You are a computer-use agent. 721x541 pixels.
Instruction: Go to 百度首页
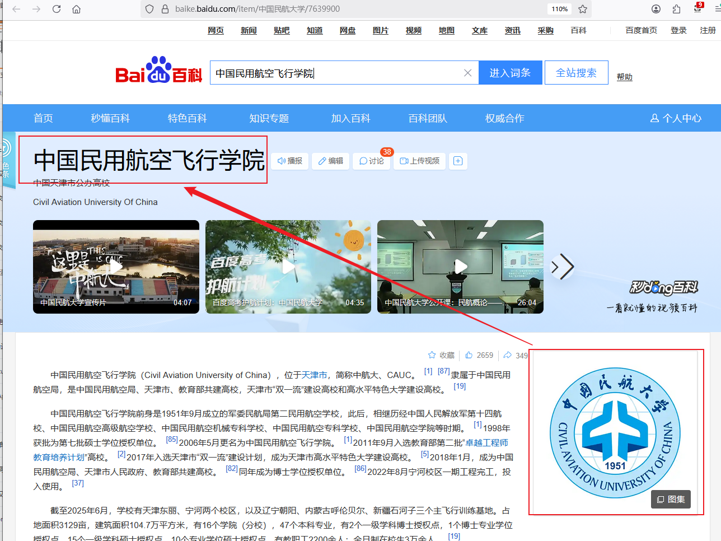(x=642, y=30)
